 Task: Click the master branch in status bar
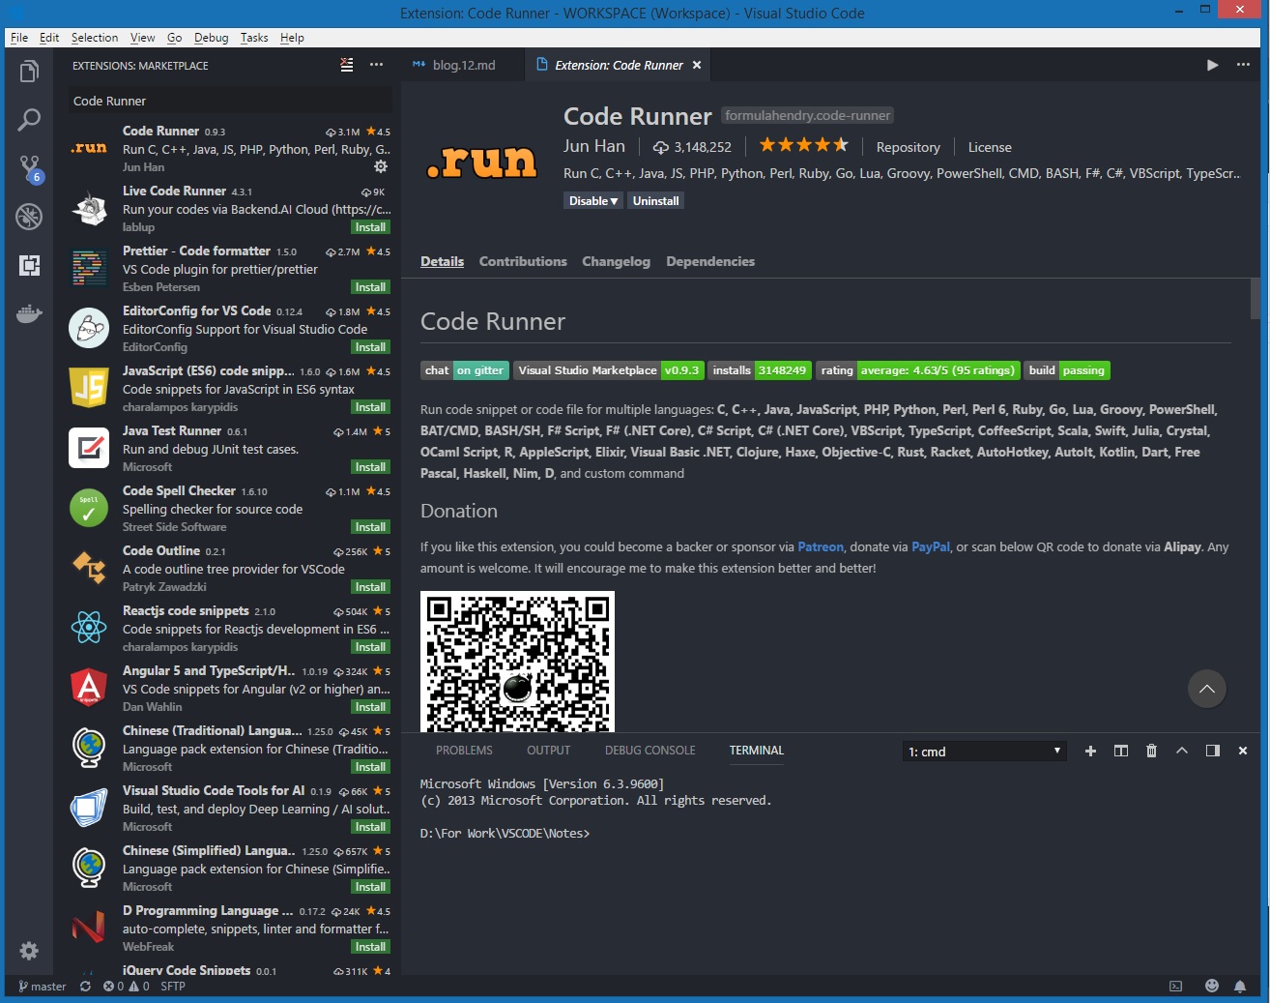point(43,987)
